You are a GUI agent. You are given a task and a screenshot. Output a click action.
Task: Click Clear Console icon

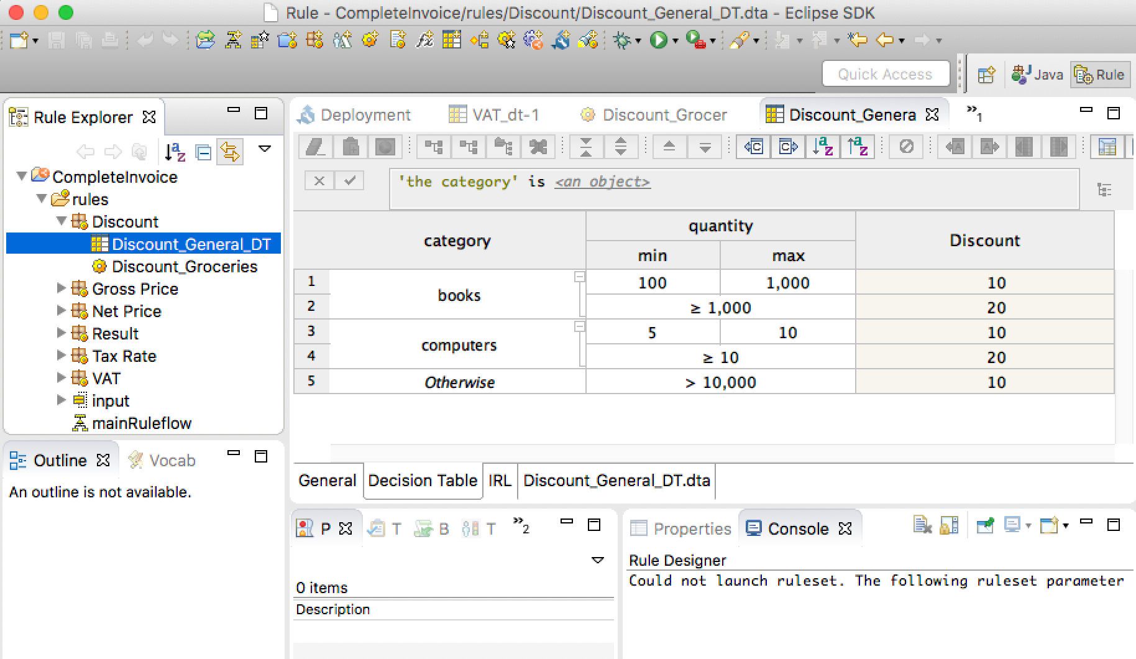click(923, 525)
